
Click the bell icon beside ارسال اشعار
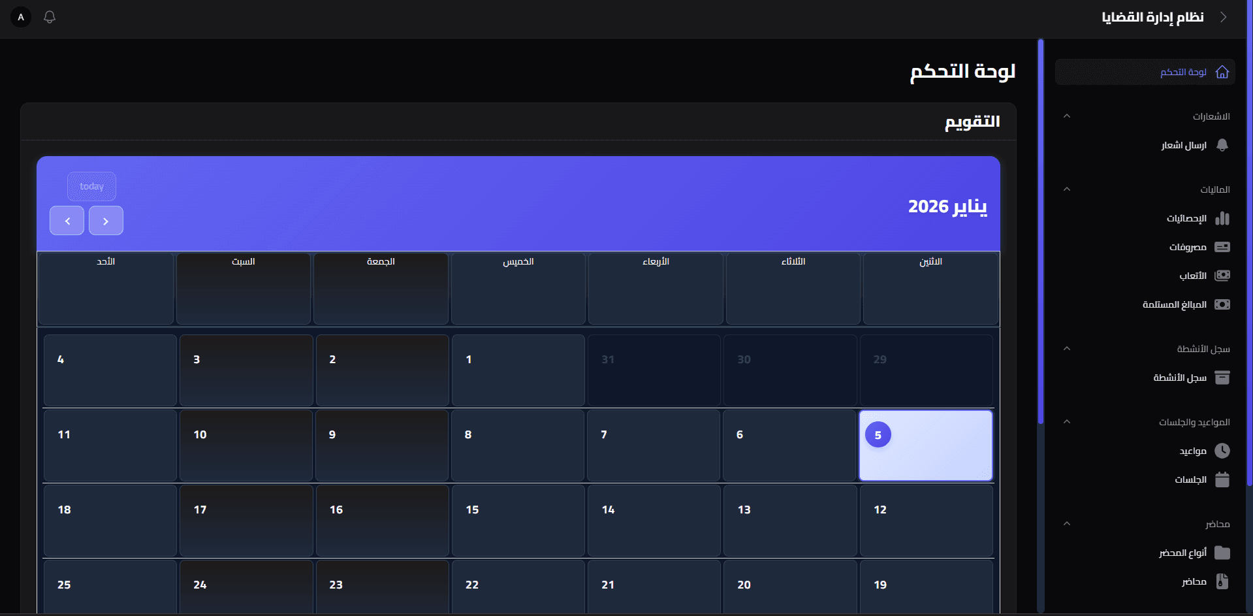[x=1222, y=145]
